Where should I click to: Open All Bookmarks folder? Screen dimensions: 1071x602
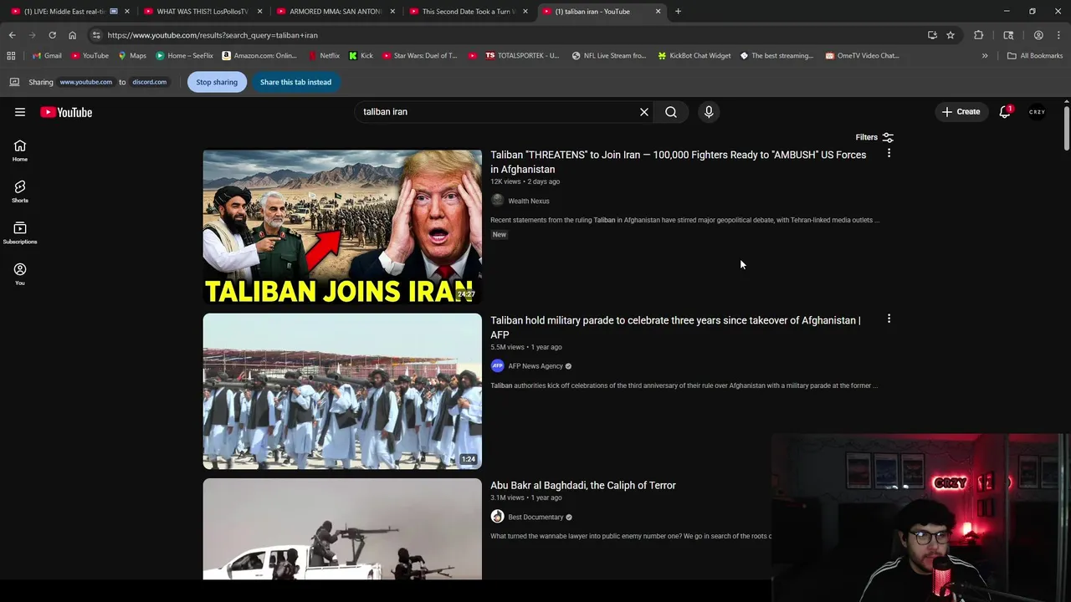[x=1035, y=56]
